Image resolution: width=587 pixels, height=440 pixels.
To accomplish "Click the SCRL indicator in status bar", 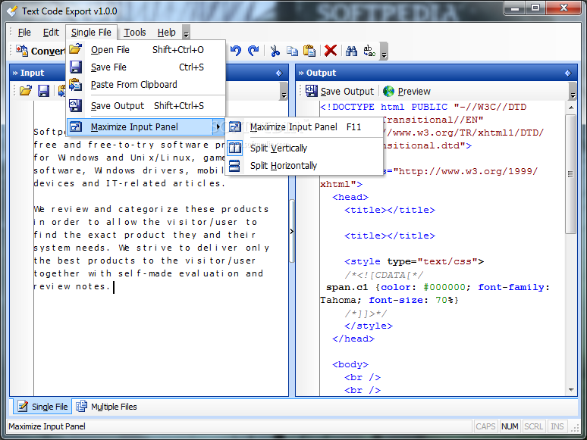I will pyautogui.click(x=533, y=426).
